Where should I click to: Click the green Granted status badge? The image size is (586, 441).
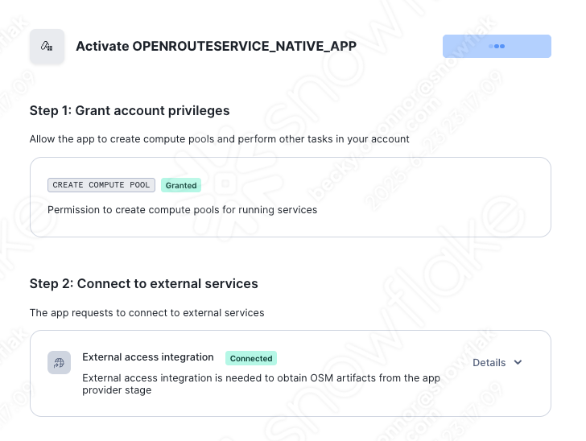click(x=181, y=185)
